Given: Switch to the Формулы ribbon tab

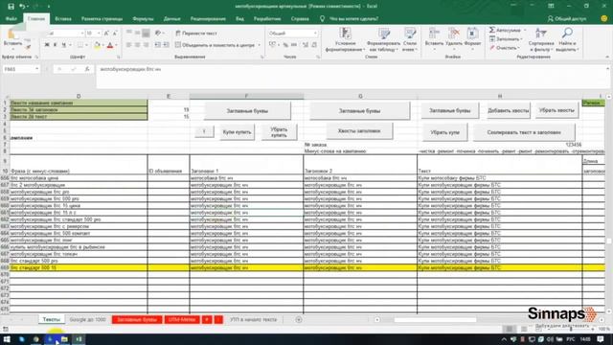Looking at the screenshot, I should pos(143,19).
